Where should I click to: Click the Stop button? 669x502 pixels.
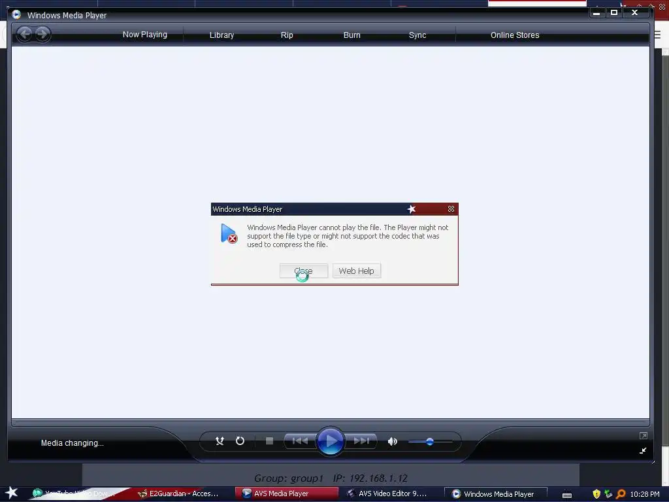tap(269, 441)
